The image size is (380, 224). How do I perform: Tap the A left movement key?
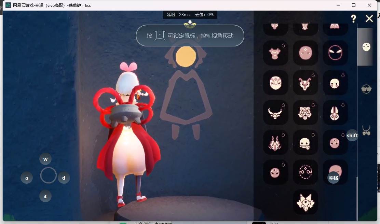[x=27, y=178]
